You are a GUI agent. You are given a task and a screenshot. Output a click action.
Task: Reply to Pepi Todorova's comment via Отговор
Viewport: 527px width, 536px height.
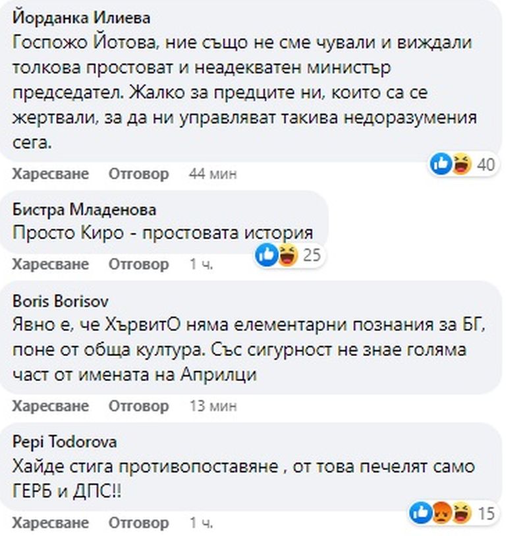click(x=138, y=523)
